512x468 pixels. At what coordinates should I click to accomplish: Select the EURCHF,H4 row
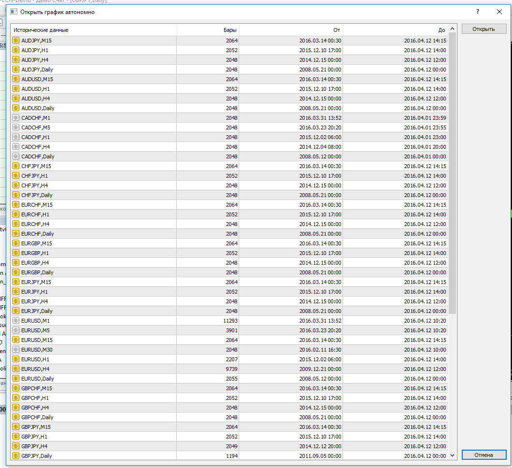(x=229, y=224)
